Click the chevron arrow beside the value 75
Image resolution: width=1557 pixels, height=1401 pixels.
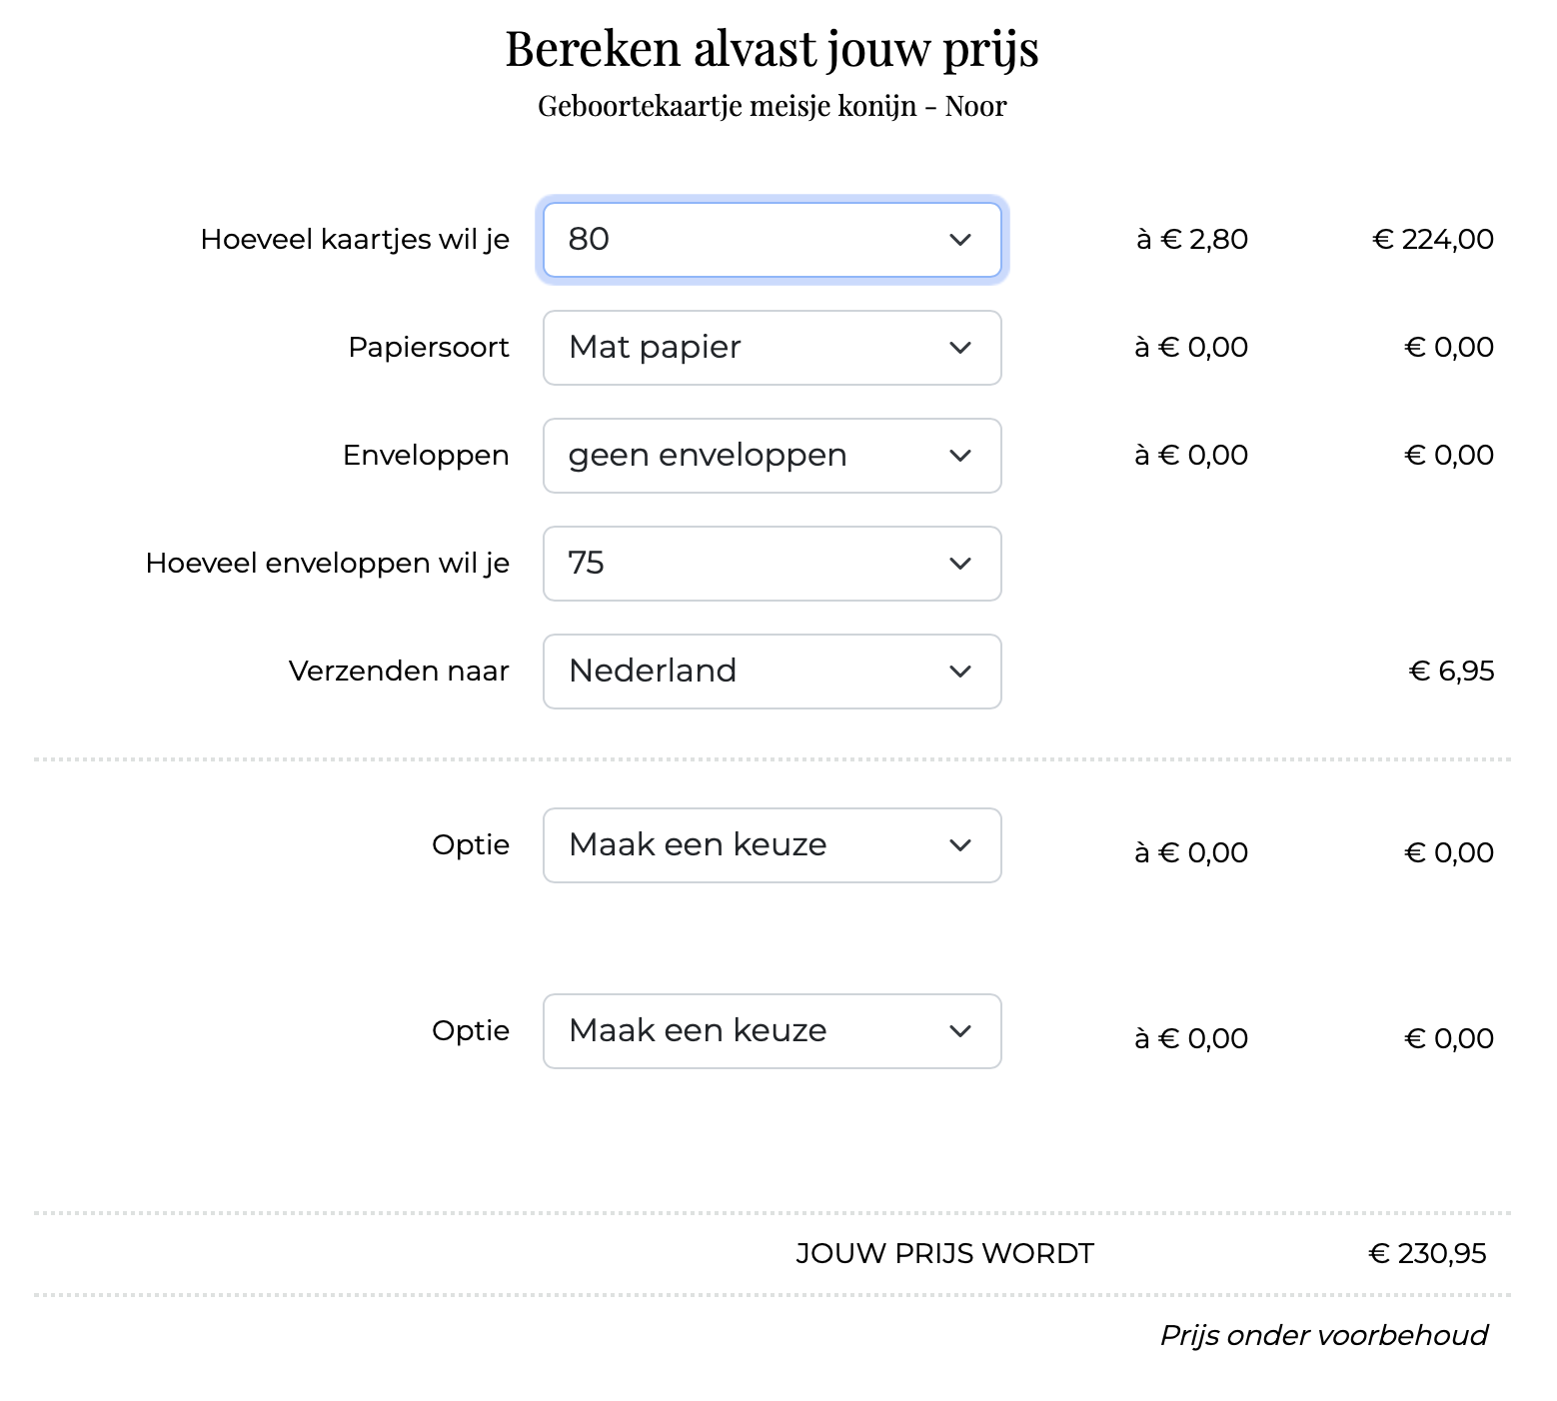tap(960, 564)
